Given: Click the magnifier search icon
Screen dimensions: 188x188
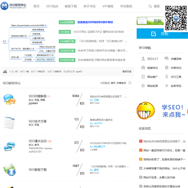Looking at the screenshot, I should (150, 6).
